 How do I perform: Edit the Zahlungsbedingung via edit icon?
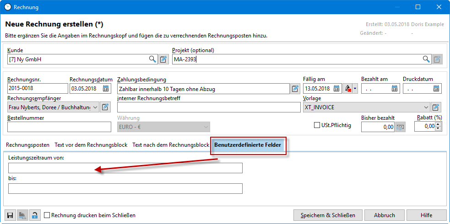[x=295, y=89]
